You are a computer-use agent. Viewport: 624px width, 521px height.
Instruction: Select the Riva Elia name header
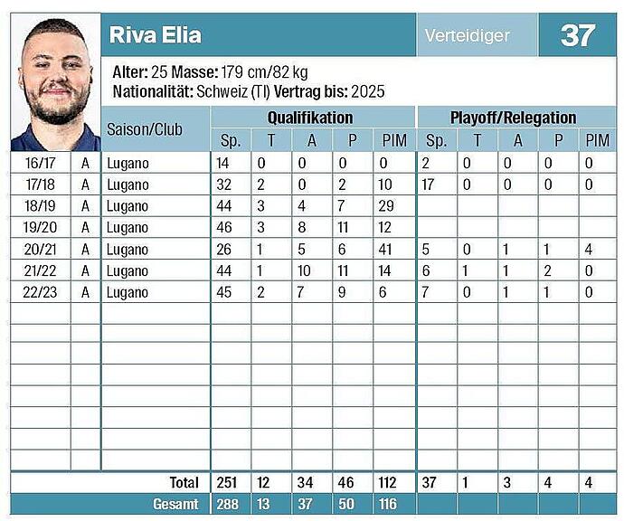click(x=156, y=35)
